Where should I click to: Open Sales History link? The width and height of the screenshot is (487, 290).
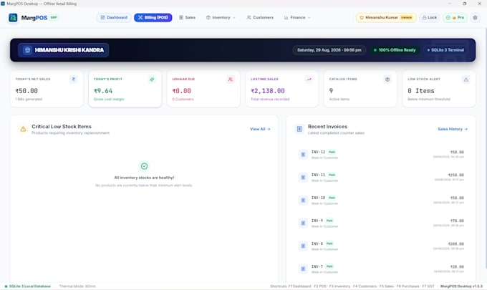point(453,129)
